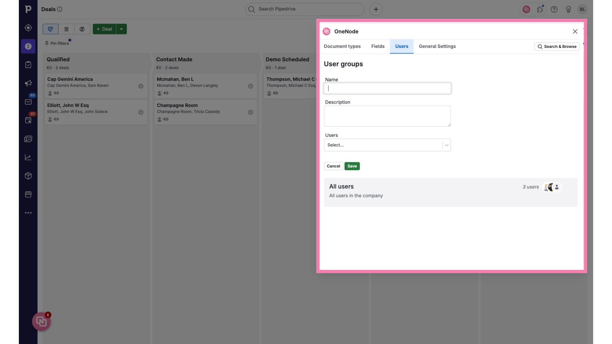Click the forecast view icon
This screenshot has width=612, height=344.
click(82, 29)
